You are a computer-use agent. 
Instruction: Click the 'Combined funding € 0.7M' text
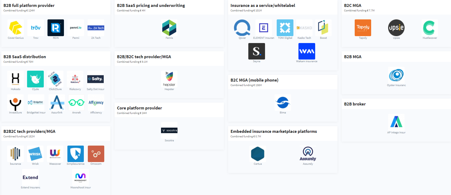point(246,137)
